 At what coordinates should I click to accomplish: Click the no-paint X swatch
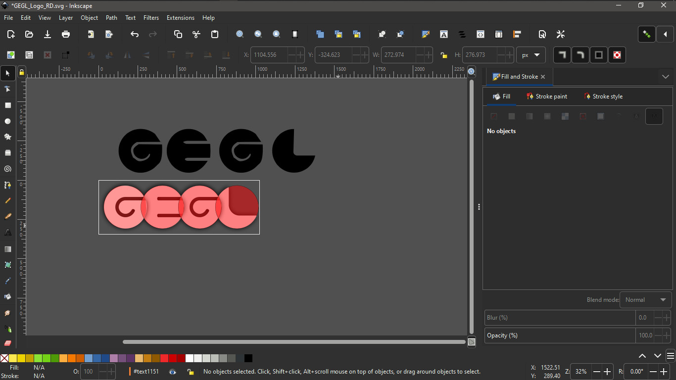[x=4, y=358]
